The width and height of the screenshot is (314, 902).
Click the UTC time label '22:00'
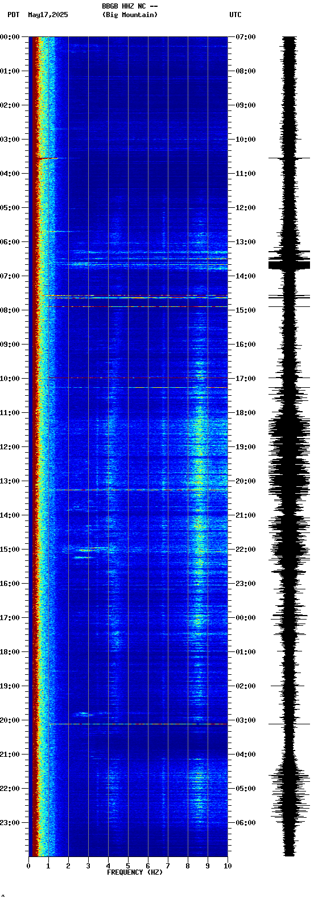[246, 550]
